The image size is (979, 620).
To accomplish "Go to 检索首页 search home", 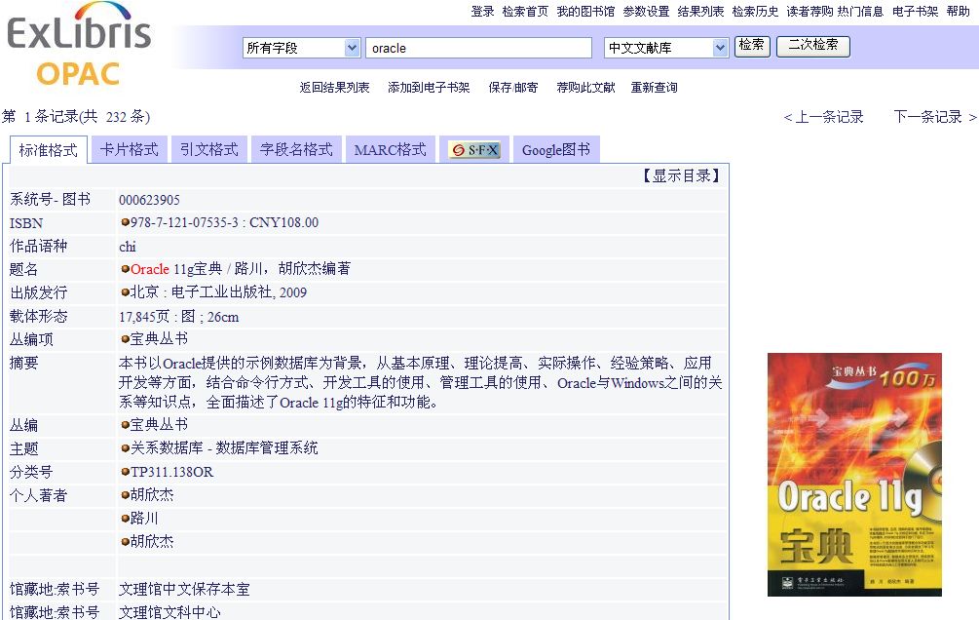I will [525, 12].
